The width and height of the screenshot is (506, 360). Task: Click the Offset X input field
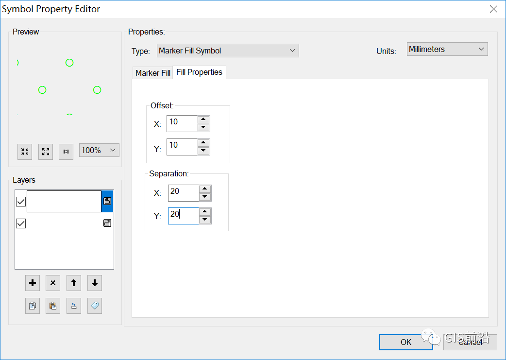coord(182,123)
